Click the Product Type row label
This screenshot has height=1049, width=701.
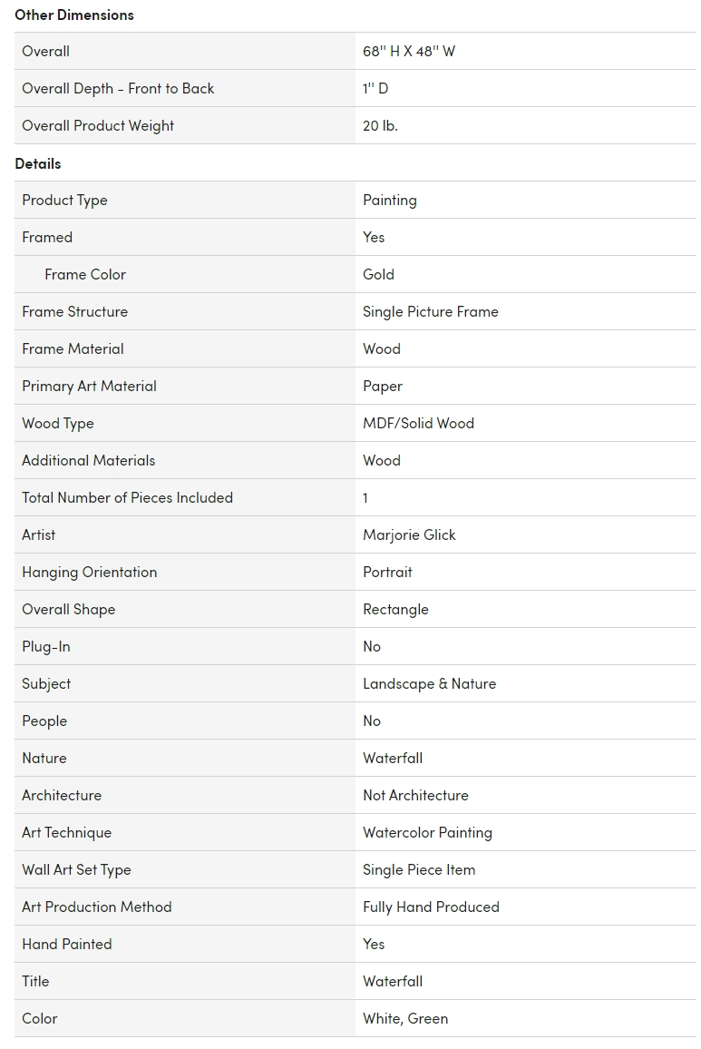[x=65, y=200]
